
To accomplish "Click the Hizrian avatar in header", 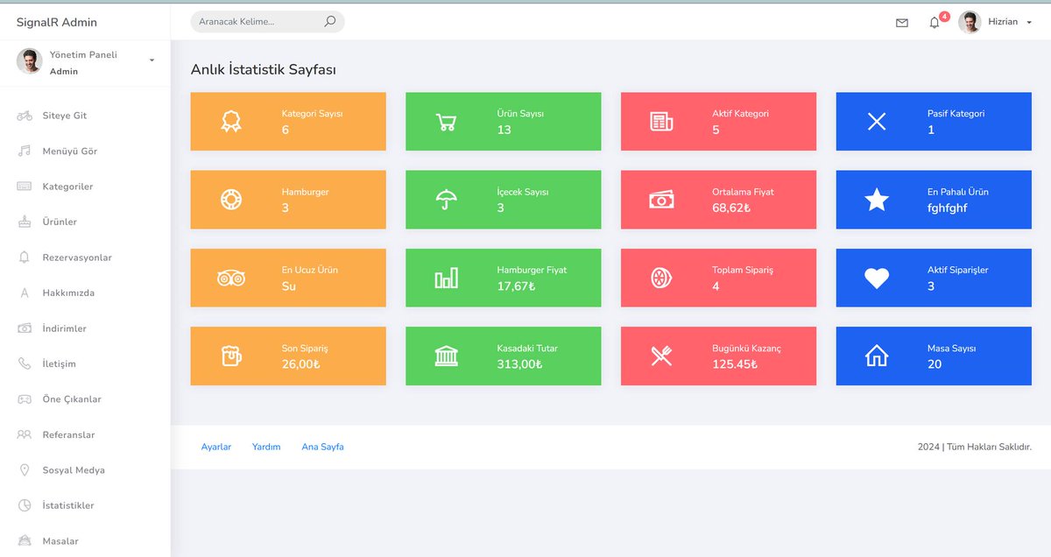I will 970,22.
